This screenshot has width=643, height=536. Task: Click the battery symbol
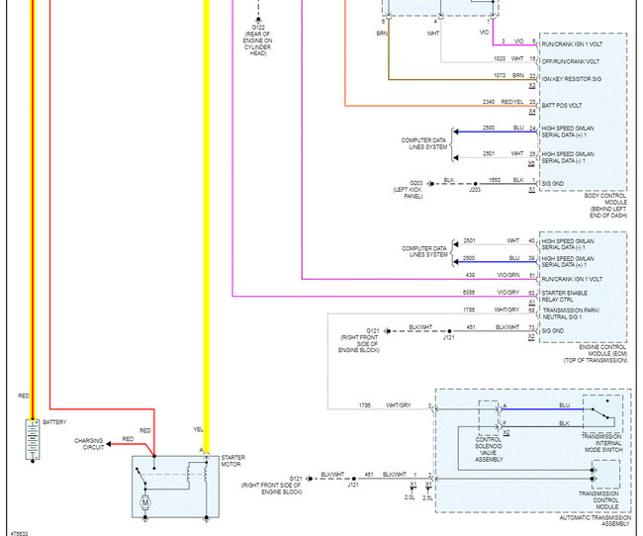pyautogui.click(x=33, y=439)
